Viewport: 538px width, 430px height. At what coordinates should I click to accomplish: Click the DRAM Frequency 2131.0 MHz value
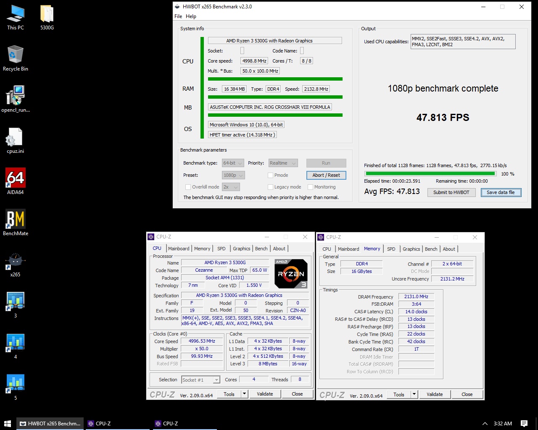click(416, 296)
